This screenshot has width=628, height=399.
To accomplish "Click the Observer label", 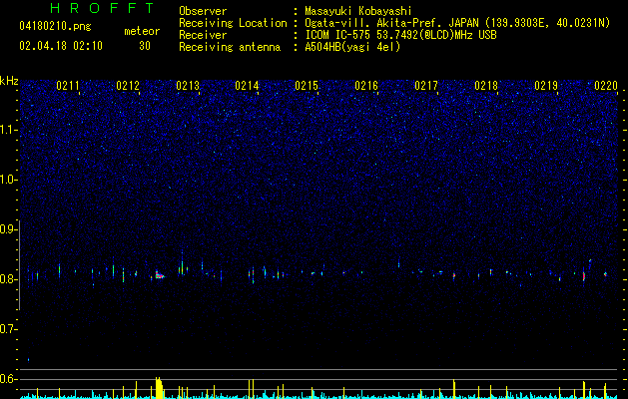I will (203, 11).
